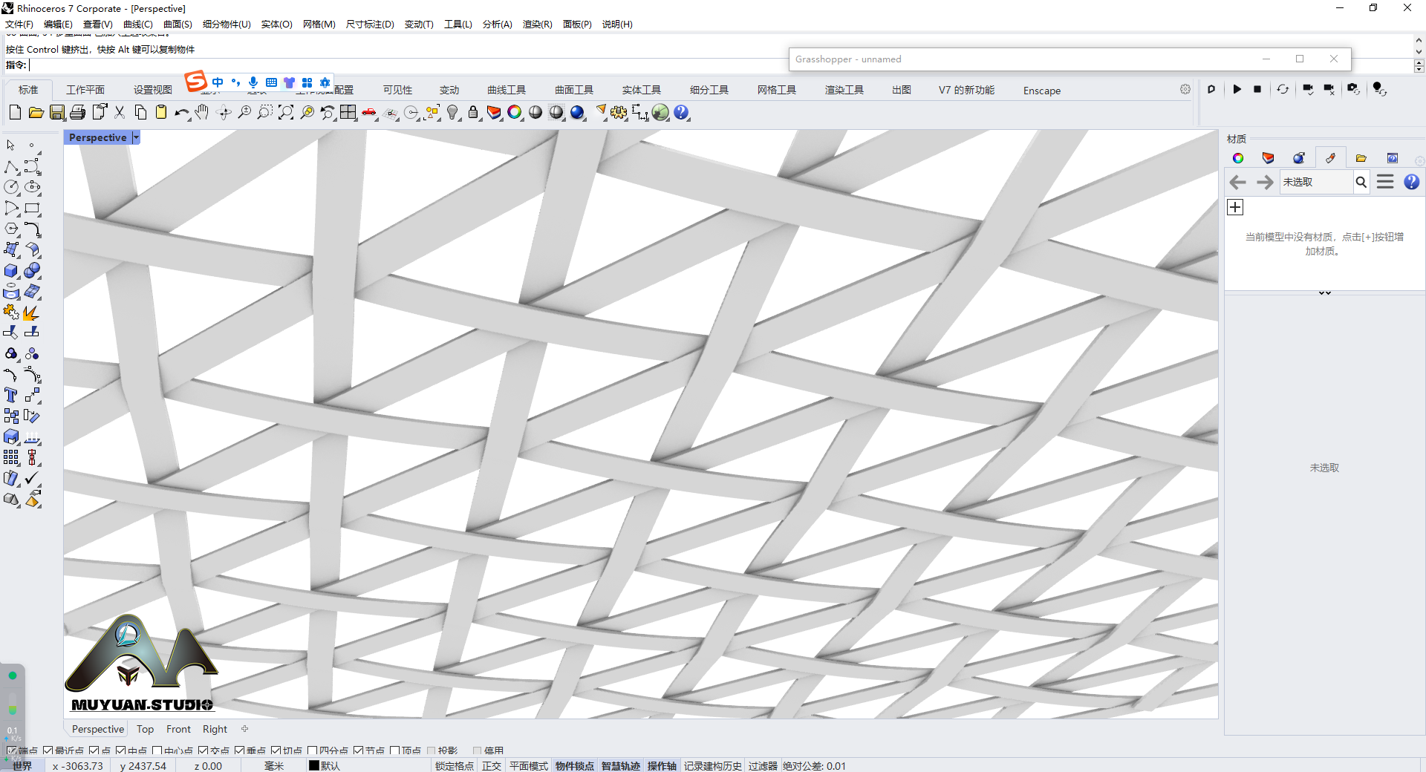Click the Box solid tool in the sidebar
This screenshot has width=1426, height=772.
[x=11, y=271]
